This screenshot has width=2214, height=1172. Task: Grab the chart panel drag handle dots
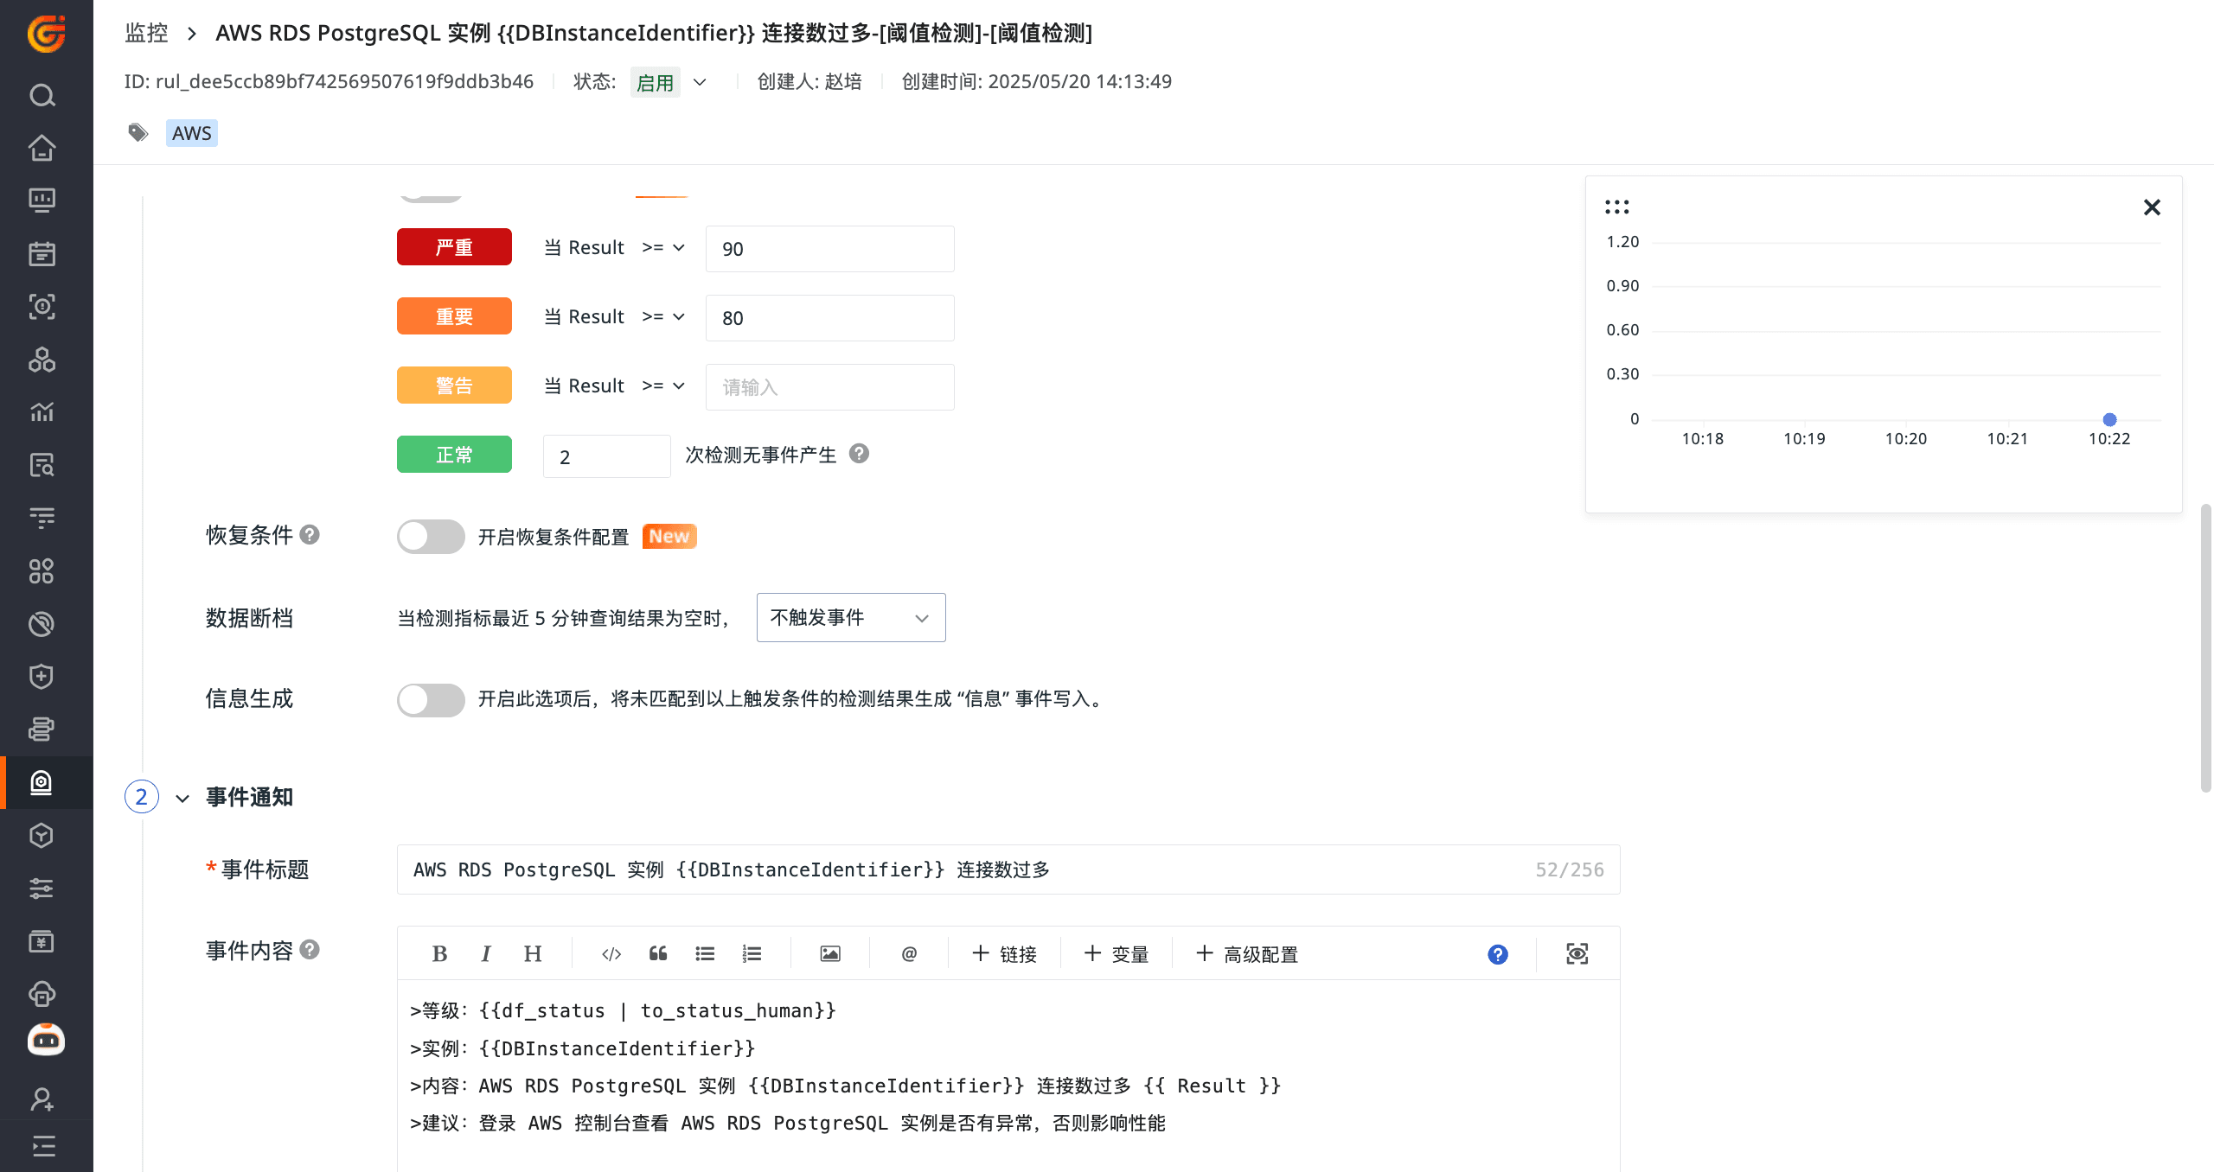point(1616,207)
